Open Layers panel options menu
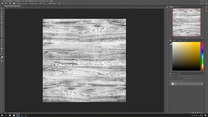The image size is (208, 117). 204,74
